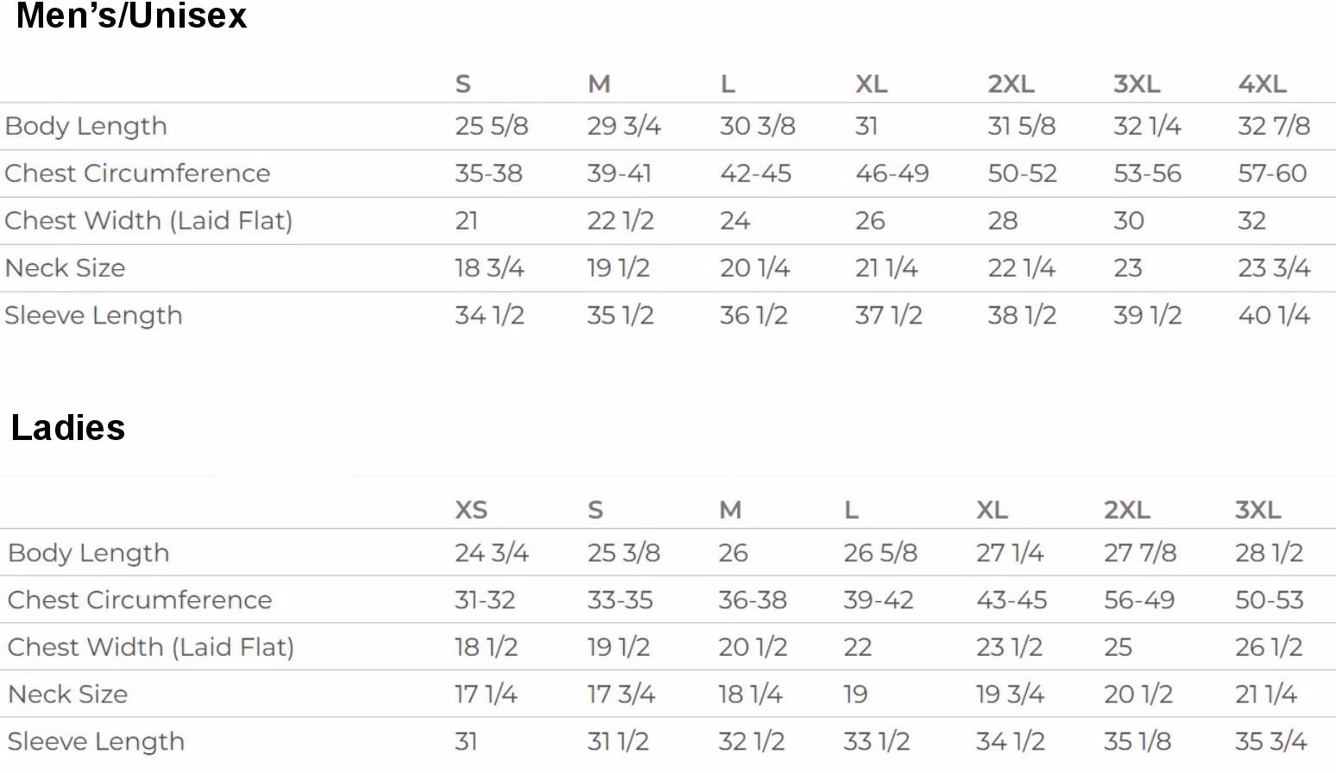Click the Ladies section heading

click(68, 428)
